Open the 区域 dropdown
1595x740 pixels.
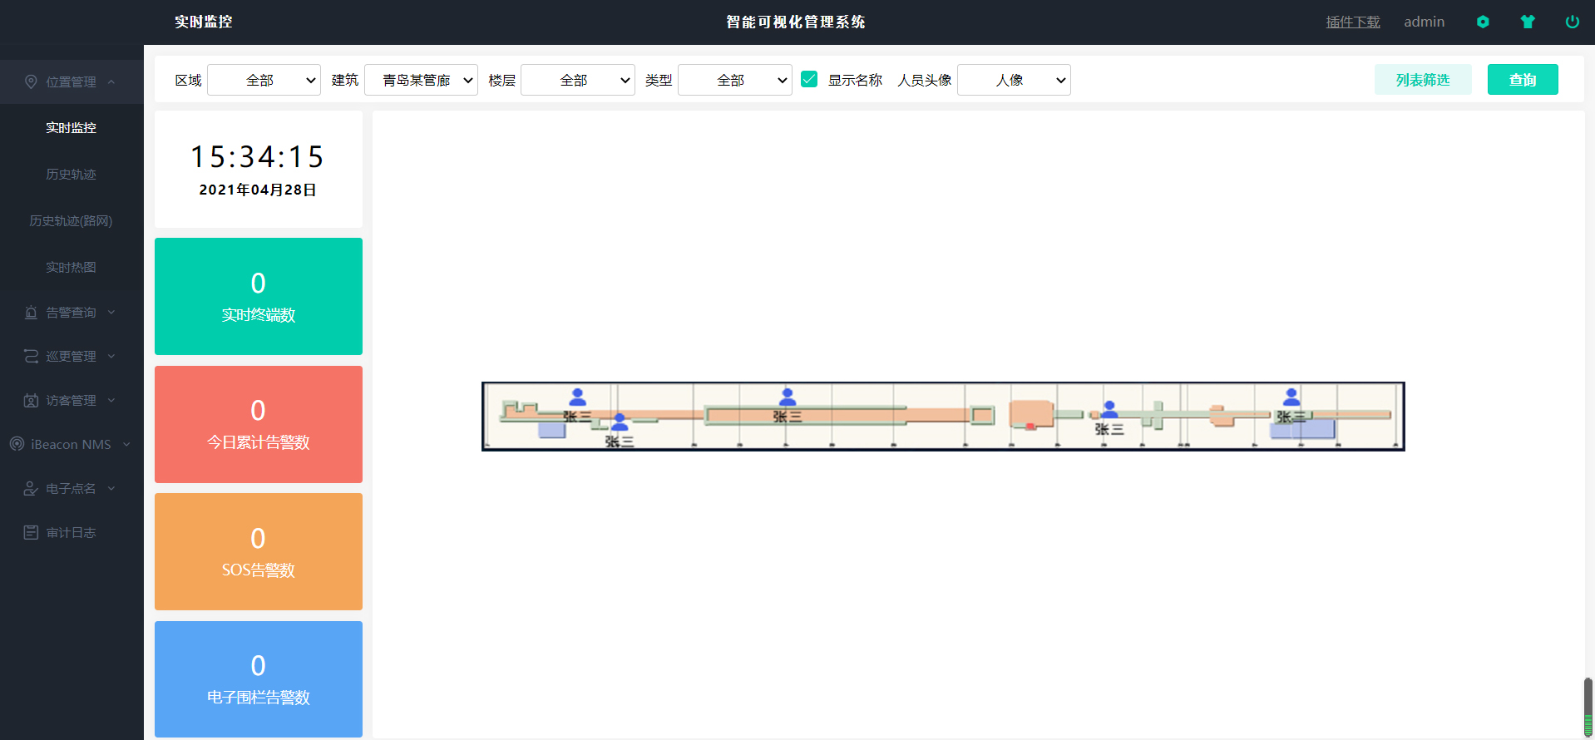pyautogui.click(x=264, y=80)
